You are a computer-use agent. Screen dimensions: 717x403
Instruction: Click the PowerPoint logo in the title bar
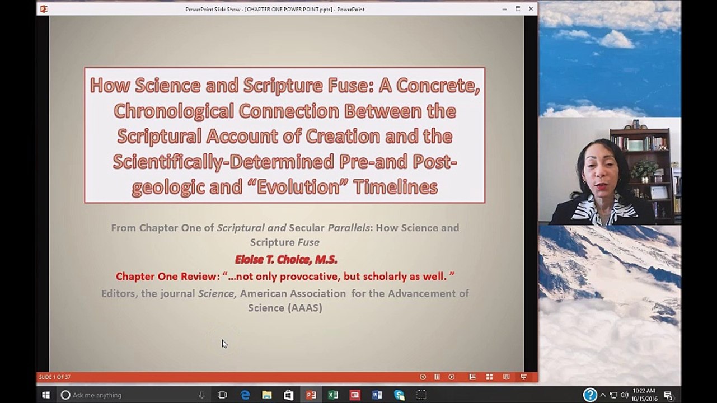[44, 9]
